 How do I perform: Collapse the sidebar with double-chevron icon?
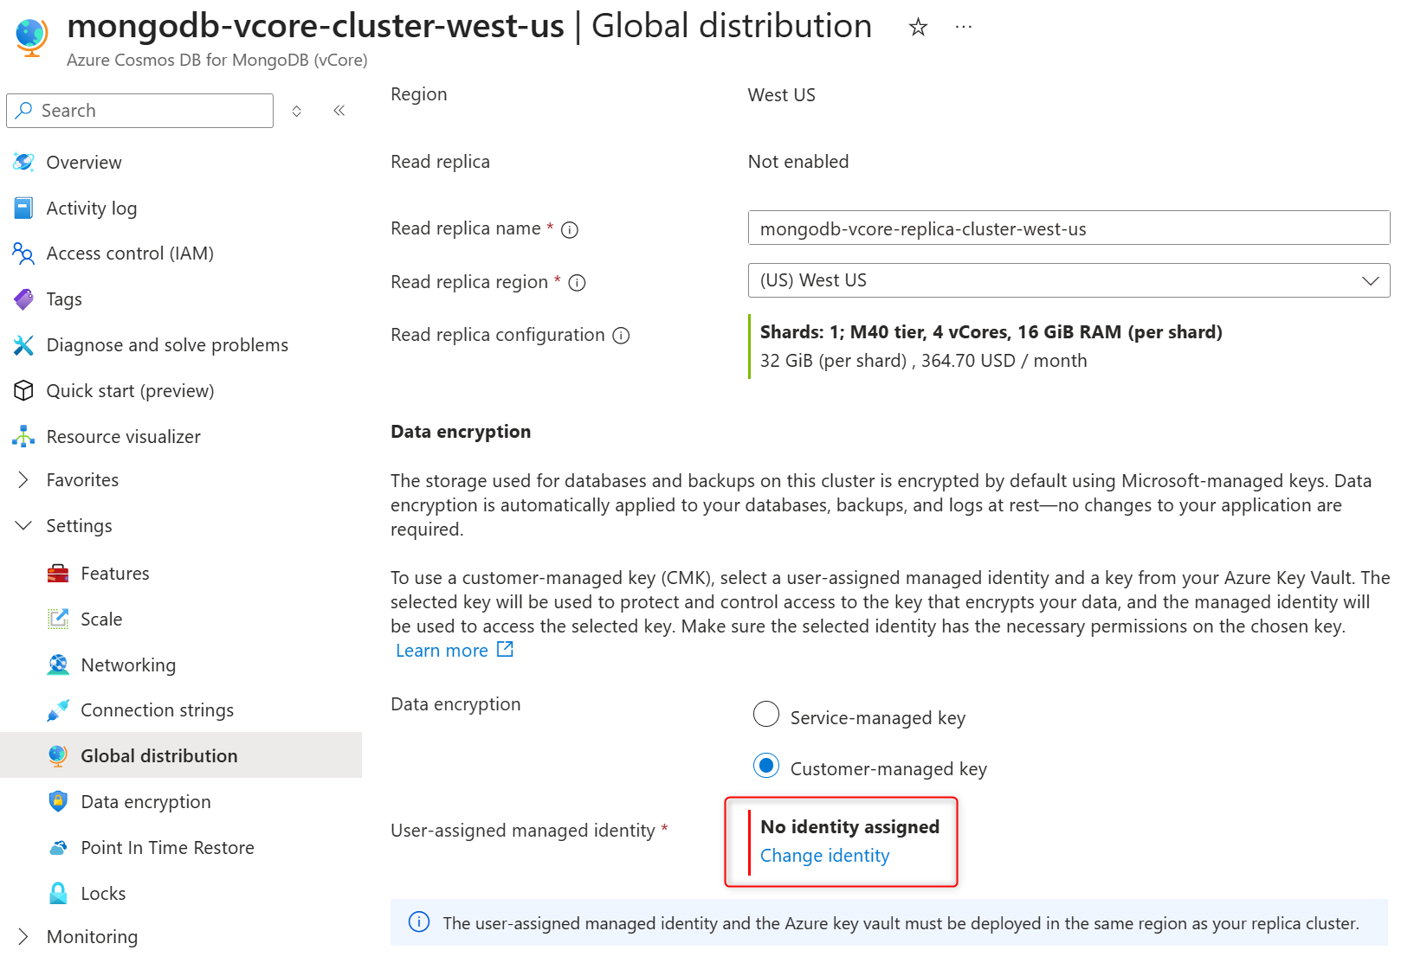pyautogui.click(x=339, y=111)
